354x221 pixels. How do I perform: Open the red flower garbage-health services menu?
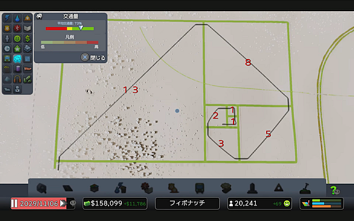coord(147,188)
